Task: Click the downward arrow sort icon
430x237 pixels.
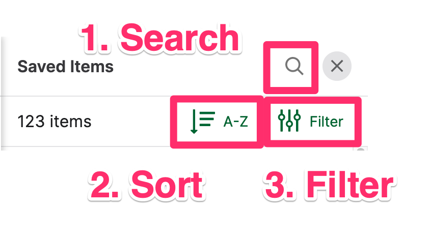Action: 194,122
